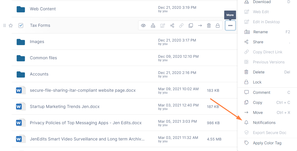Click the Images folder icon
The width and height of the screenshot is (297, 151).
(x=21, y=42)
